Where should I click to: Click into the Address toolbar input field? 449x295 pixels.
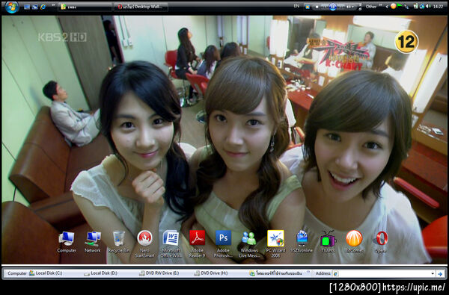[384, 273]
